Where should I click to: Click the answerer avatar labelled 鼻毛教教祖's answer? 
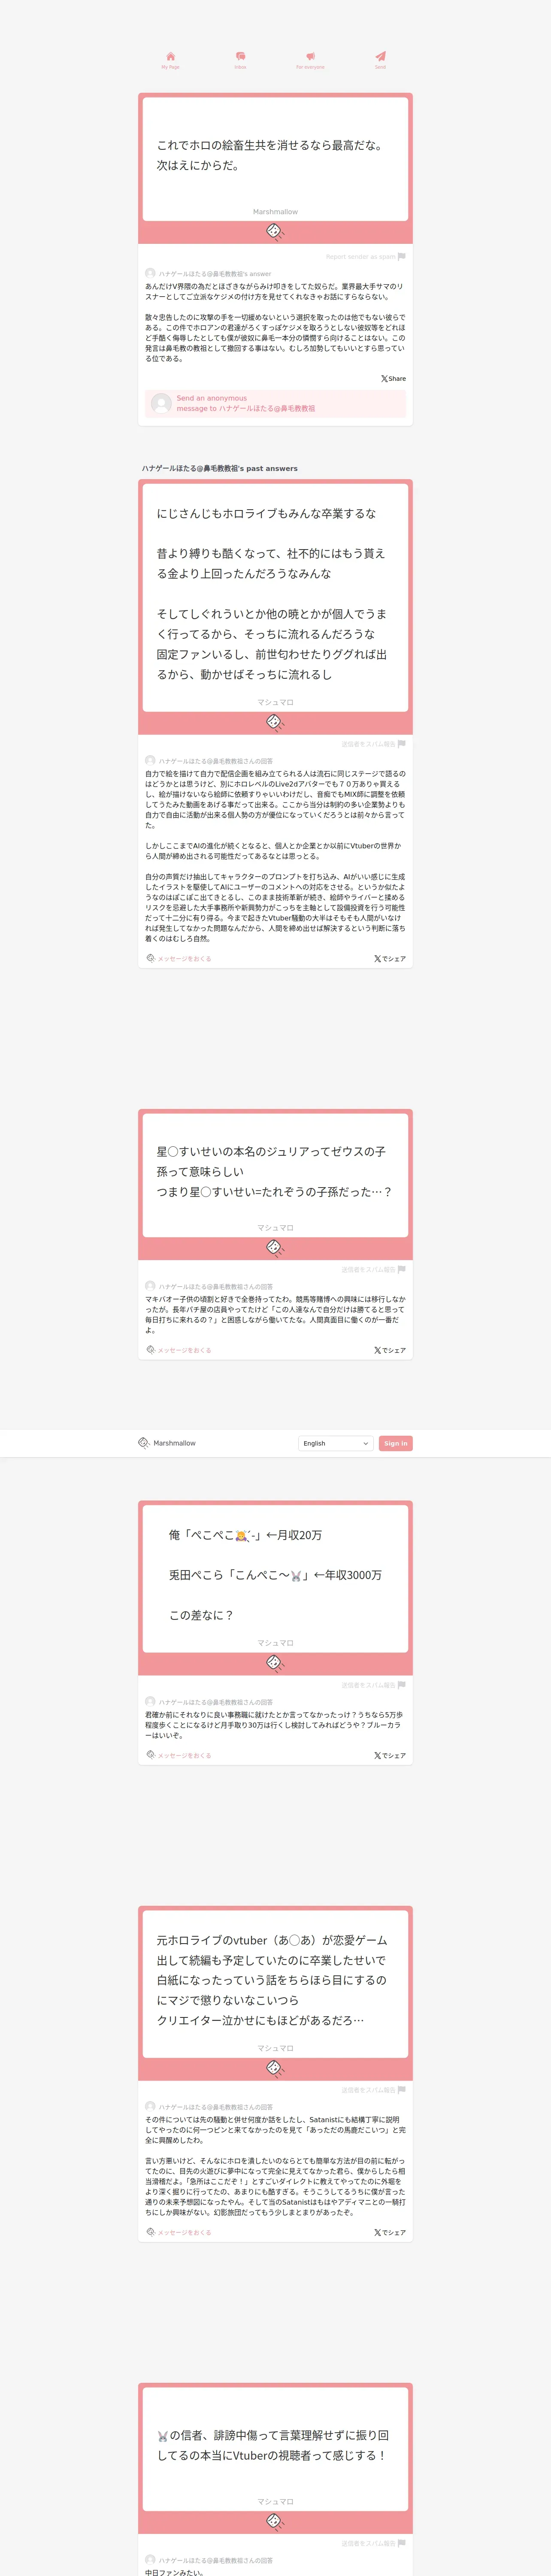click(x=150, y=273)
